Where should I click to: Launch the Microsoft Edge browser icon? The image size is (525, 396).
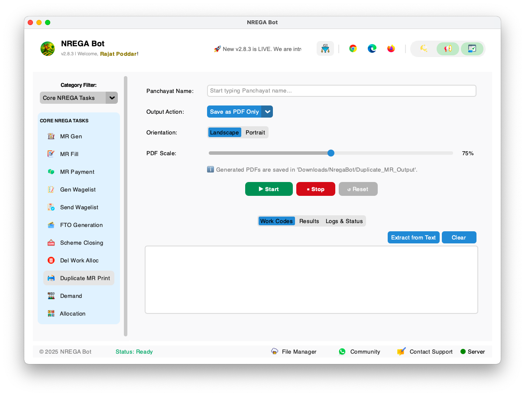pos(372,48)
